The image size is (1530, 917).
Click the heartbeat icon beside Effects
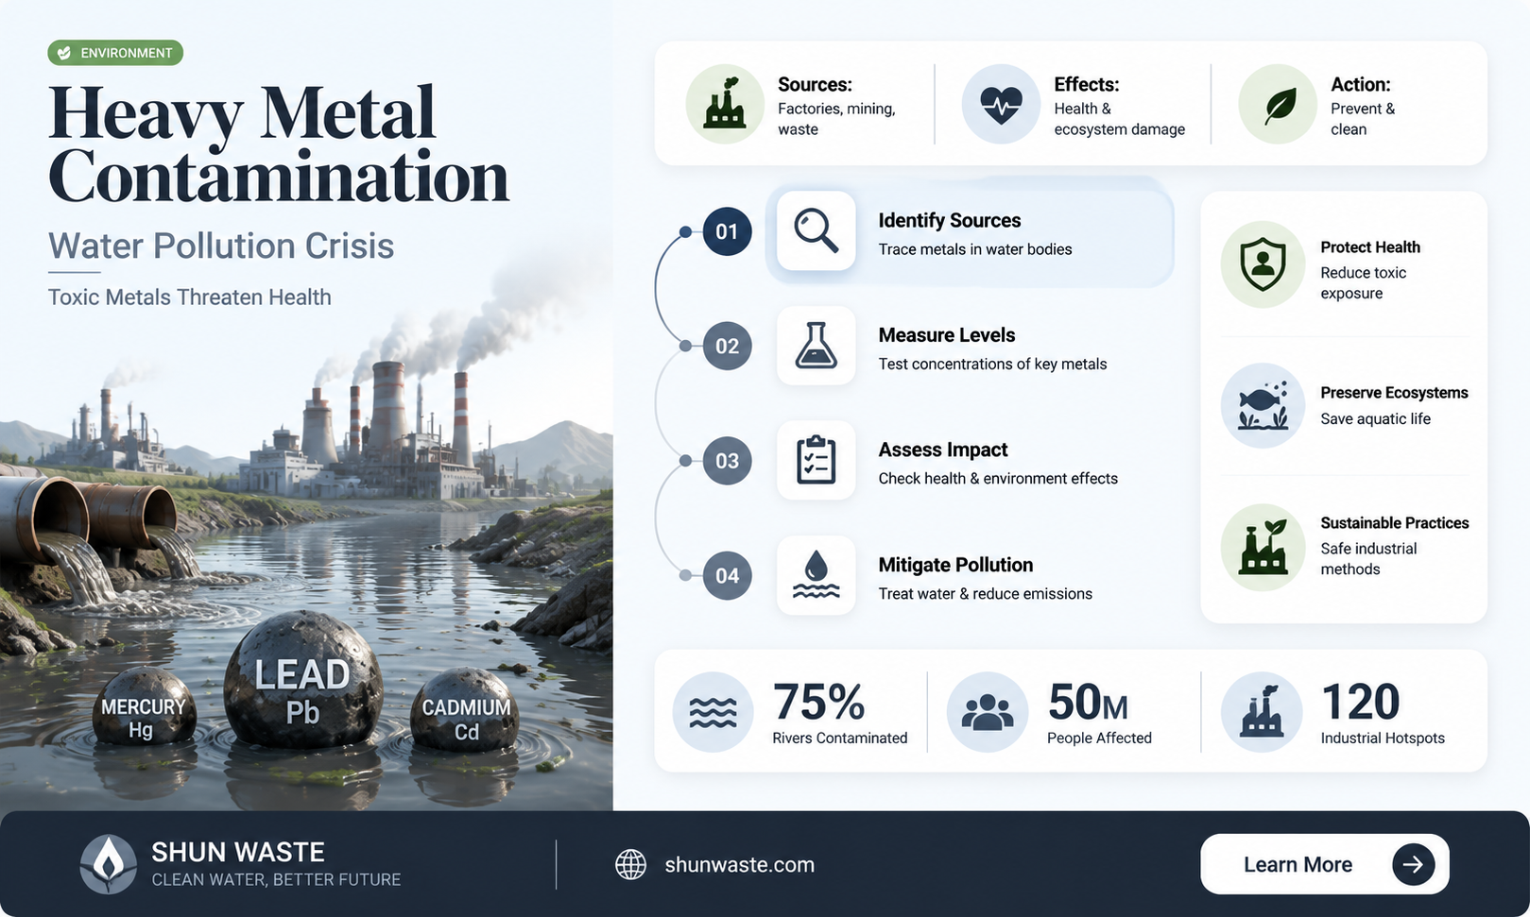[x=1001, y=104]
